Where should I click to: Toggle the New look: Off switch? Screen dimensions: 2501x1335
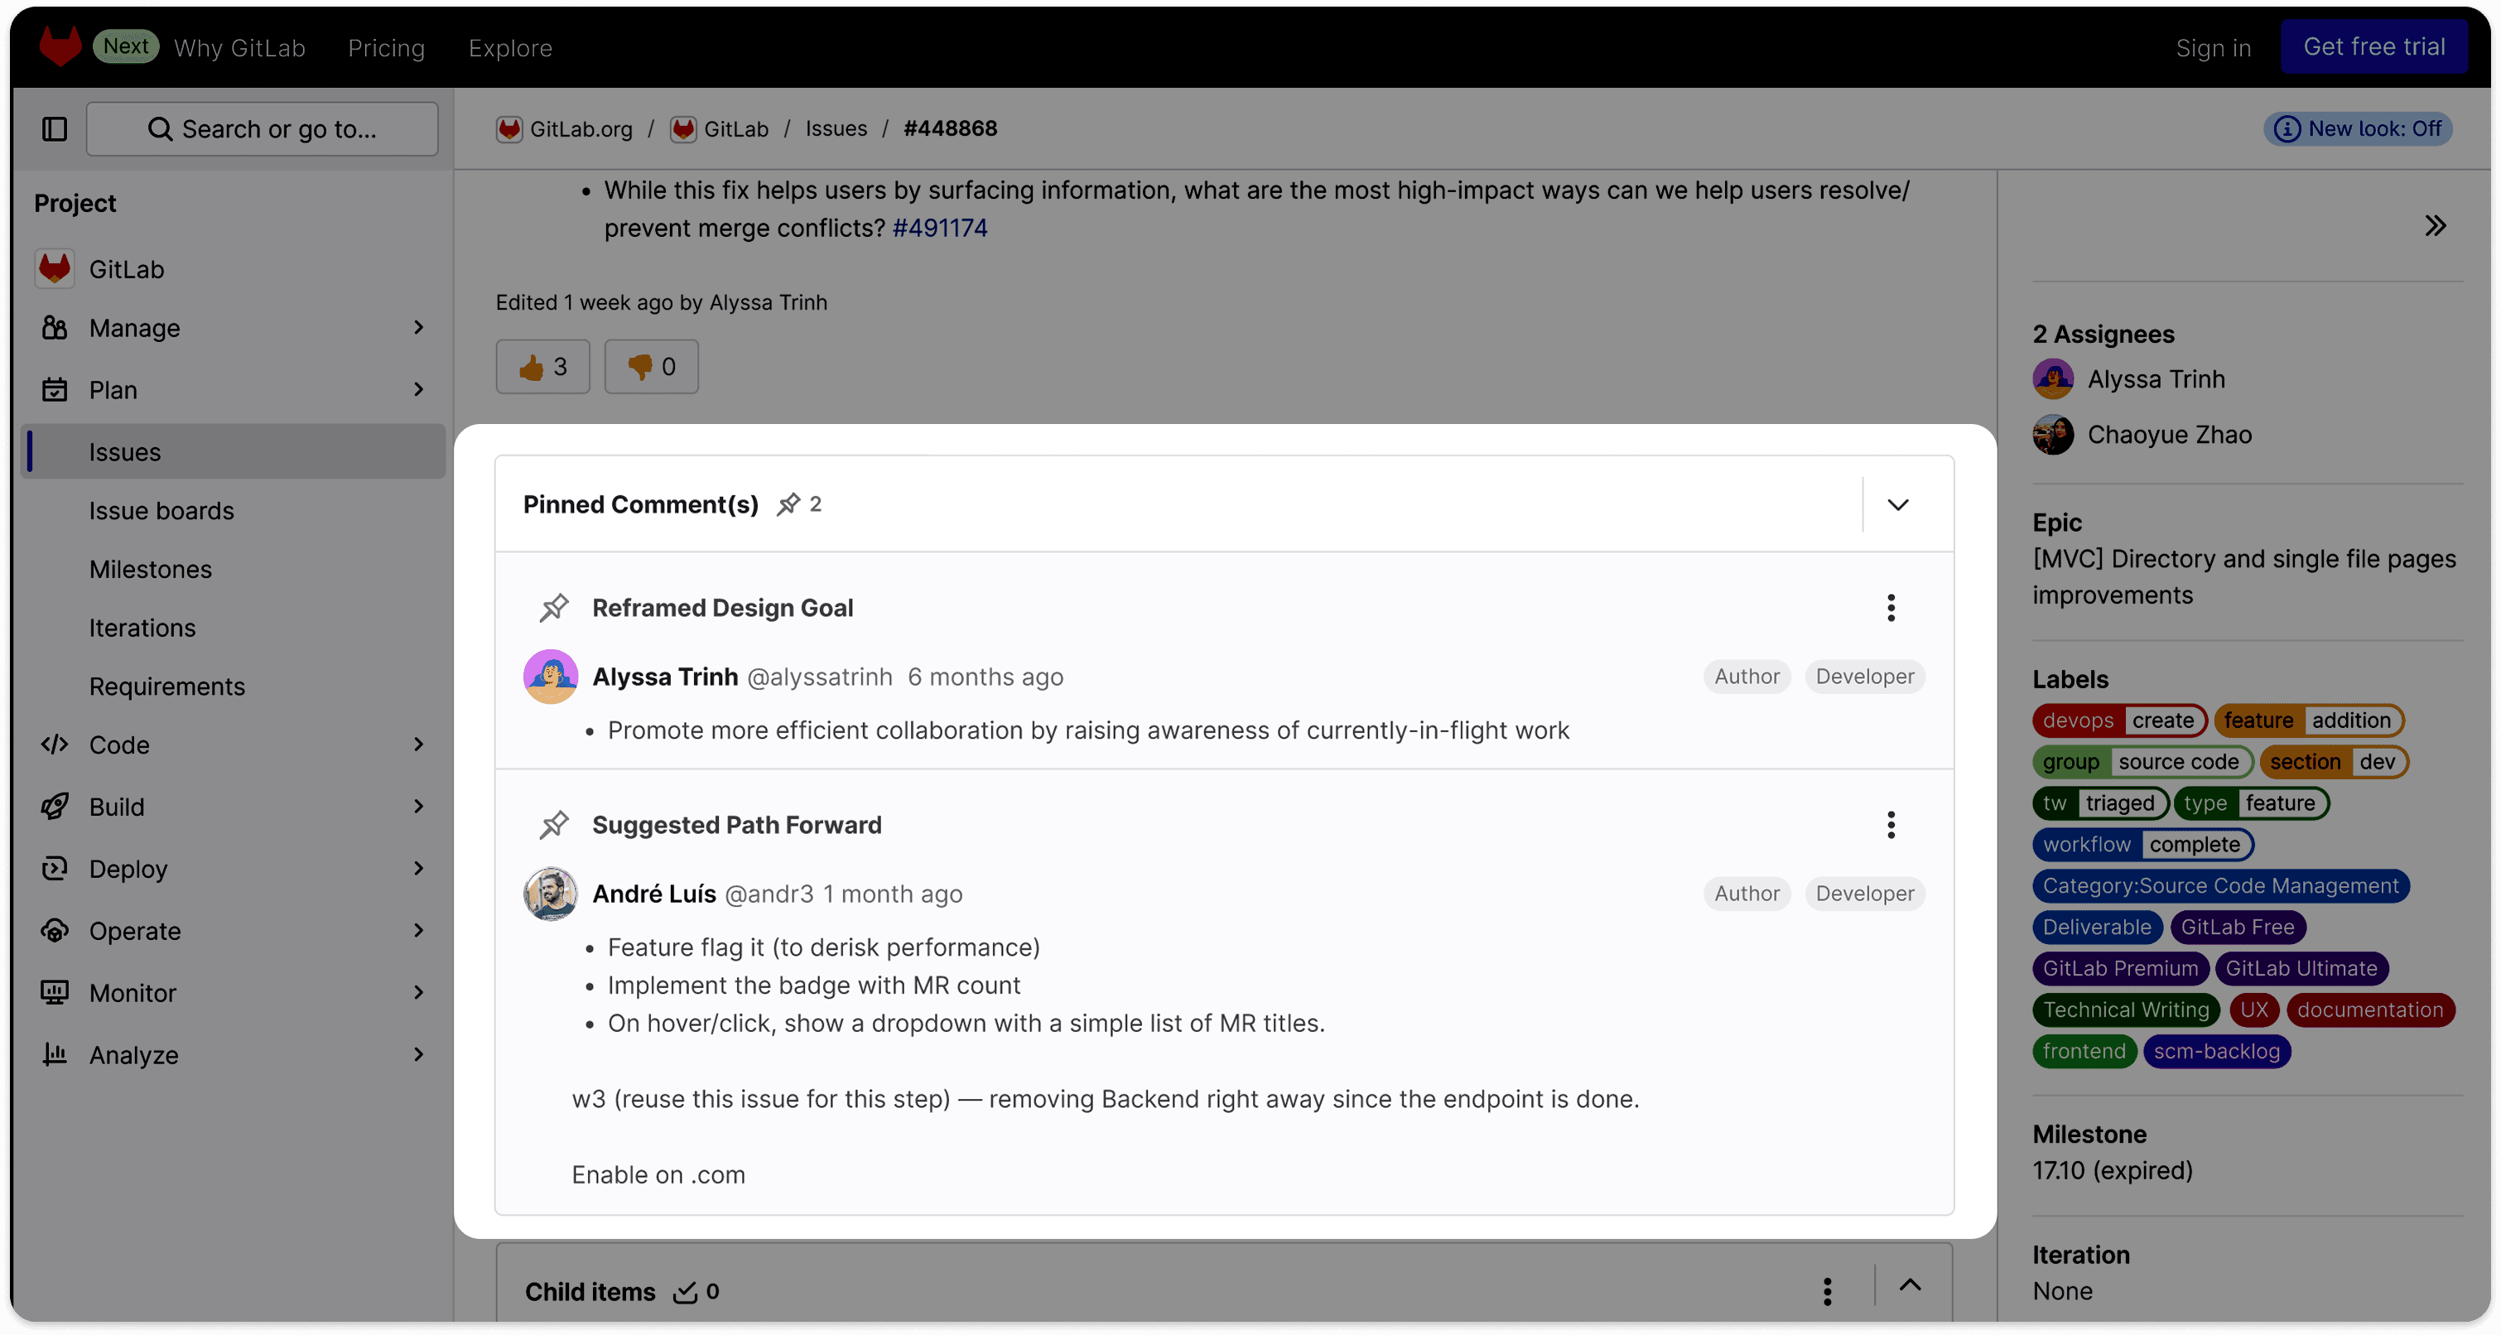[x=2359, y=129]
